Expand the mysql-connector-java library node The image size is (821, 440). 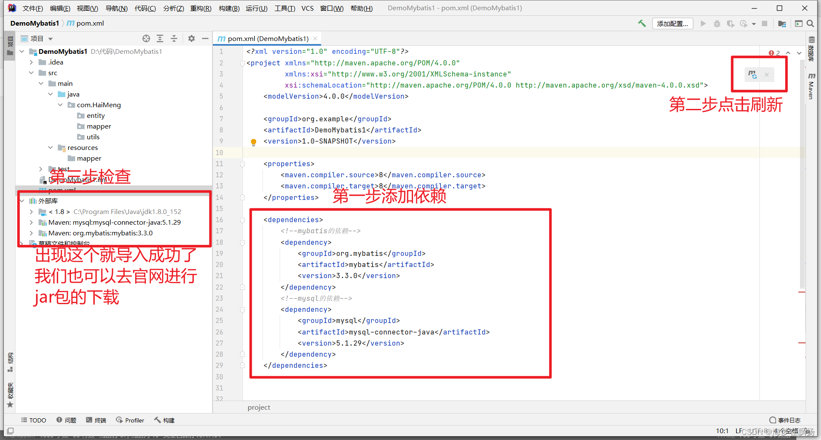point(31,222)
